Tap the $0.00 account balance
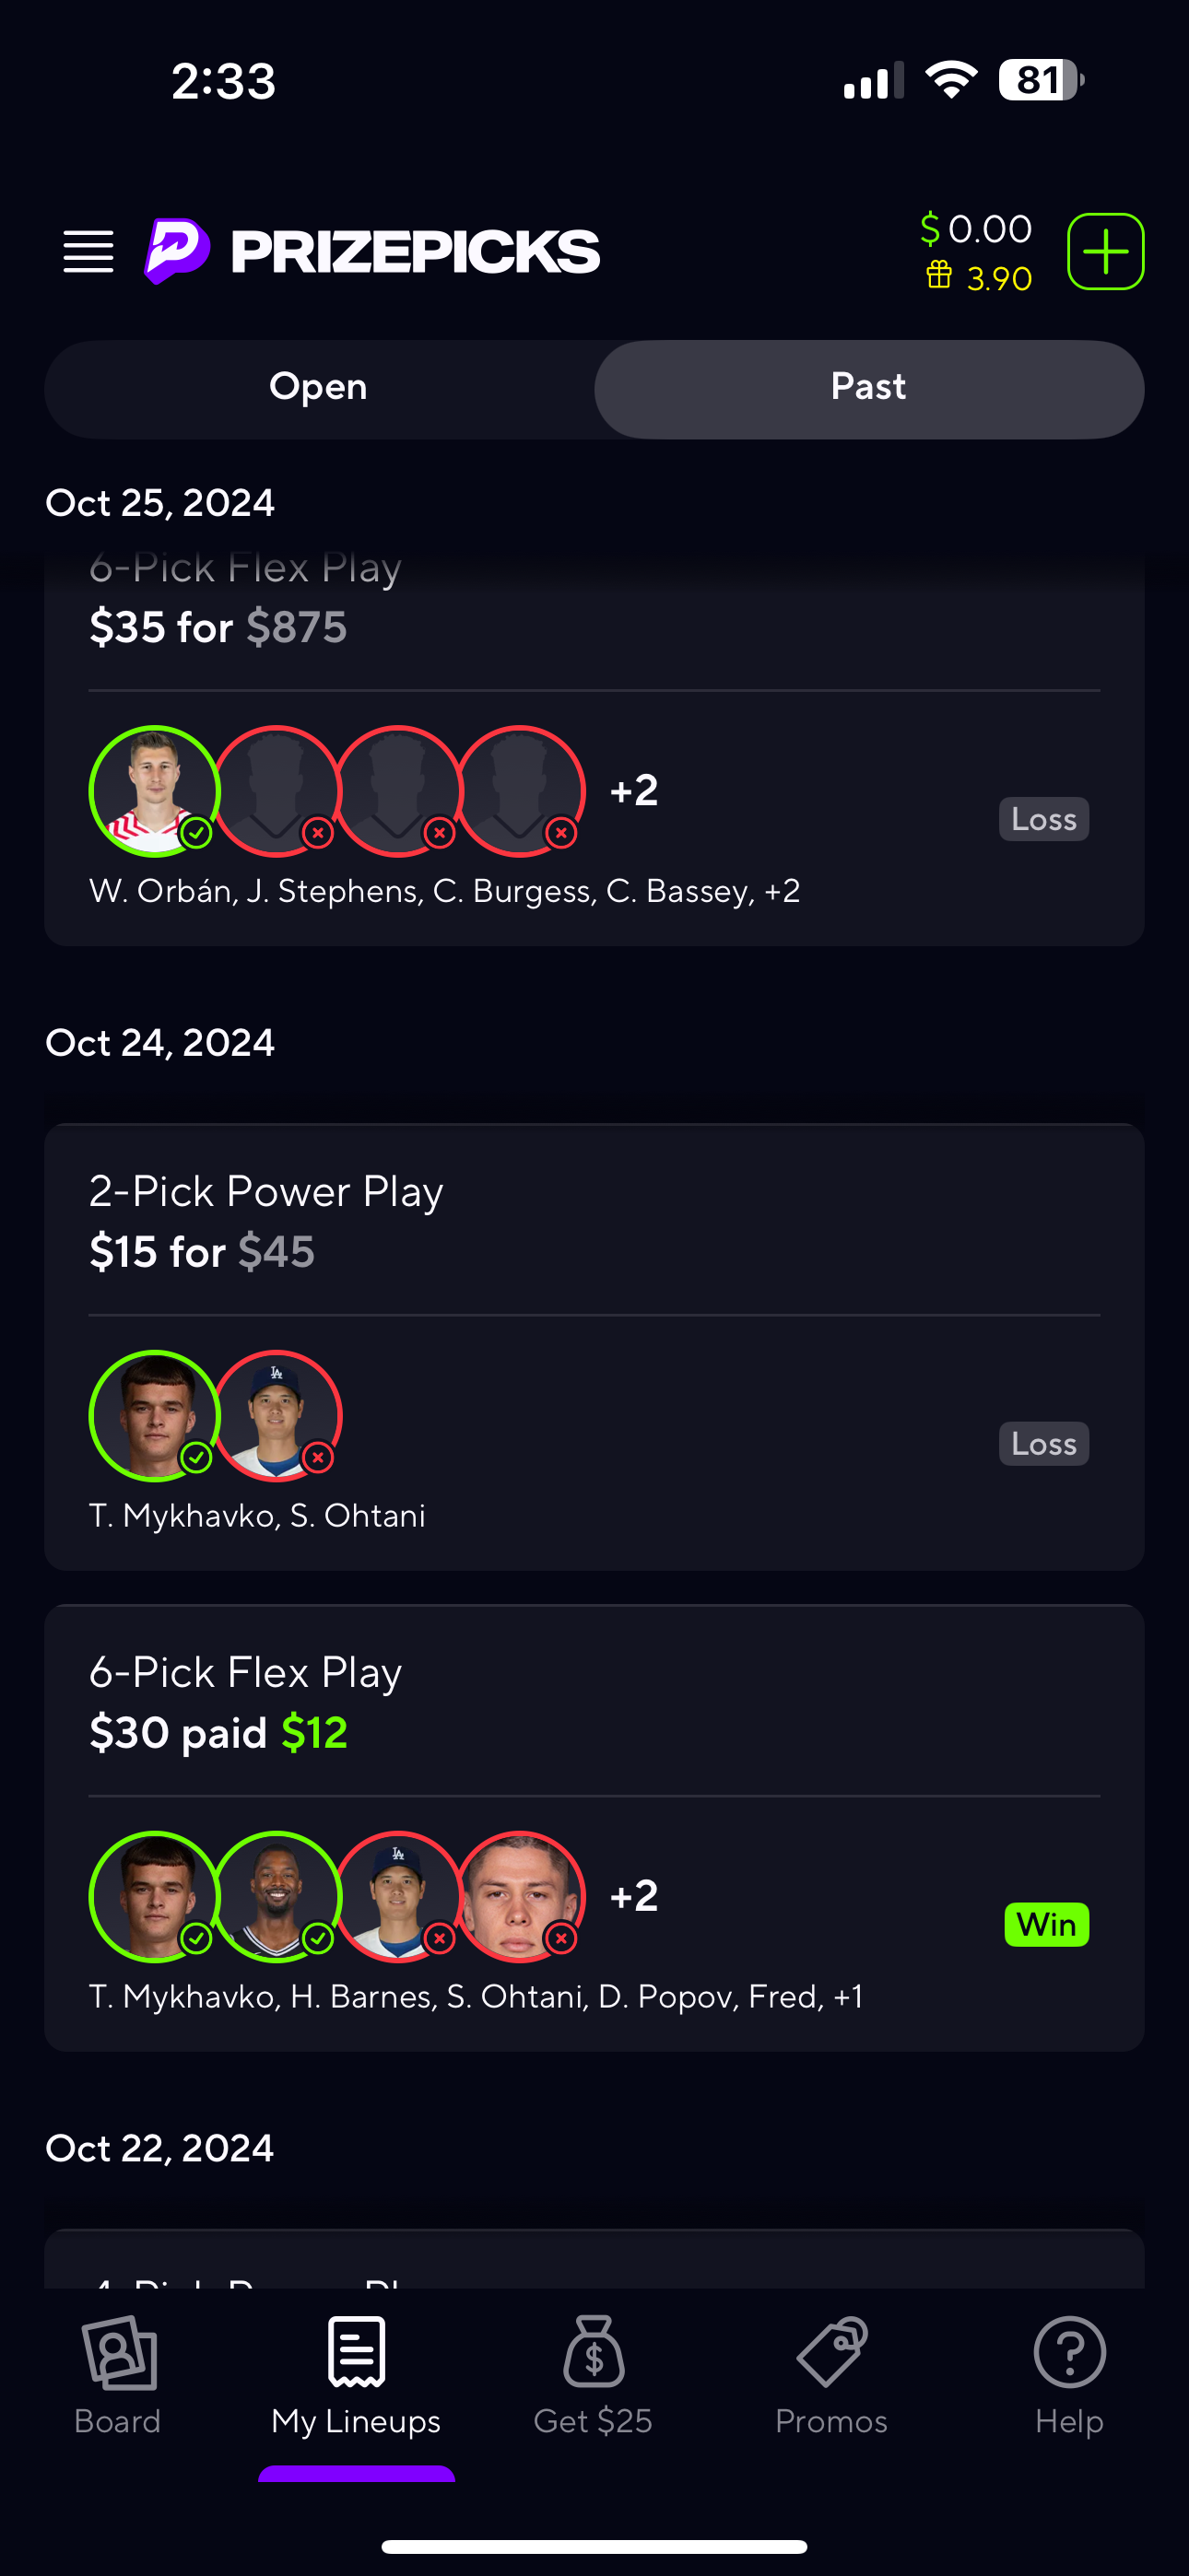Screen dimensions: 1189x2576 [977, 229]
